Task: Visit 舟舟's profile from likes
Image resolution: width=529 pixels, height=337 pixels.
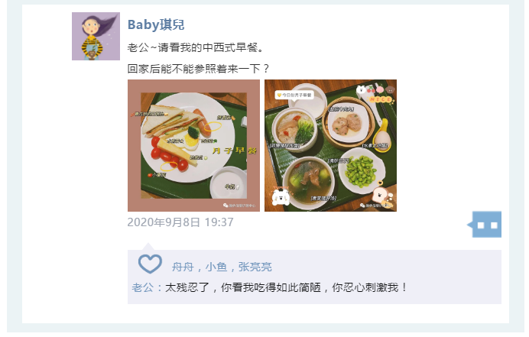Action: pos(183,267)
